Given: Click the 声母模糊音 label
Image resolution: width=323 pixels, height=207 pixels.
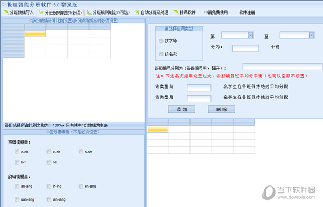Looking at the screenshot, I should click(x=19, y=142).
